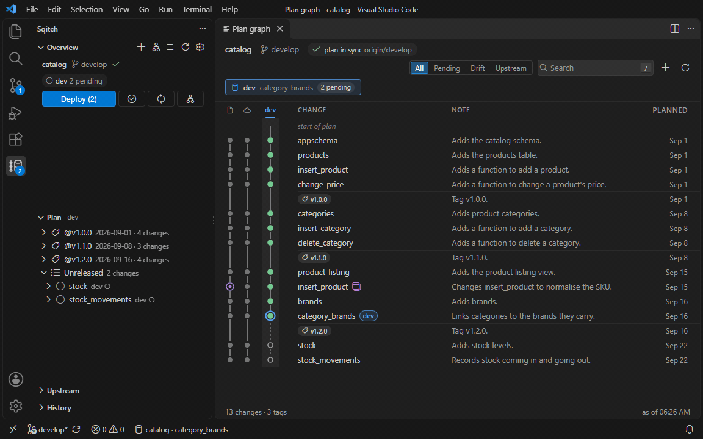
Task: Click the plus icon next to Search field
Action: pos(666,68)
